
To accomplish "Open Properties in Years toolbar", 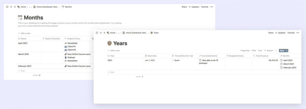I will pyautogui.click(x=245, y=50).
